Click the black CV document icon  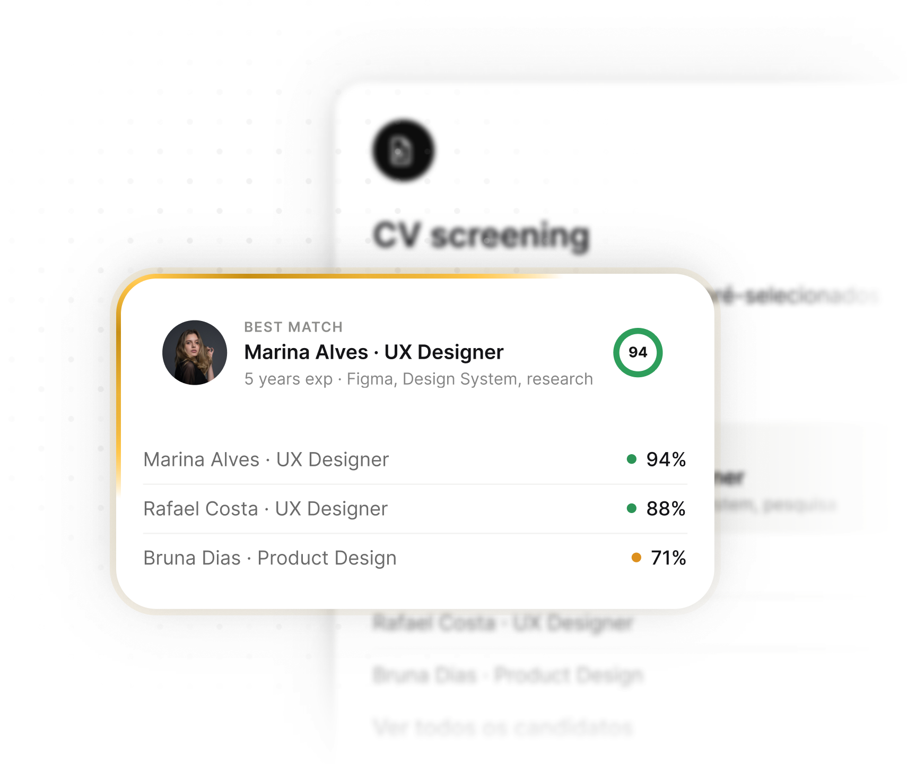coord(403,151)
